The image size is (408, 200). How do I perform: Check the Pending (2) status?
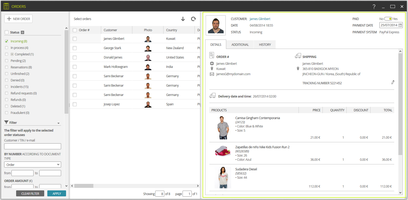tap(7, 61)
